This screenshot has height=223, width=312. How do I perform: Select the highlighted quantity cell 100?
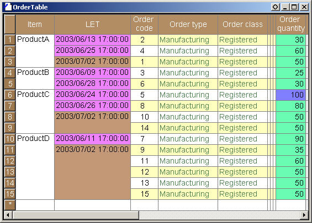[x=290, y=95]
